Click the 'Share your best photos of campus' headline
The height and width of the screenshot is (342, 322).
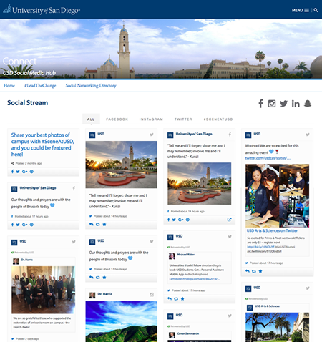[42, 145]
